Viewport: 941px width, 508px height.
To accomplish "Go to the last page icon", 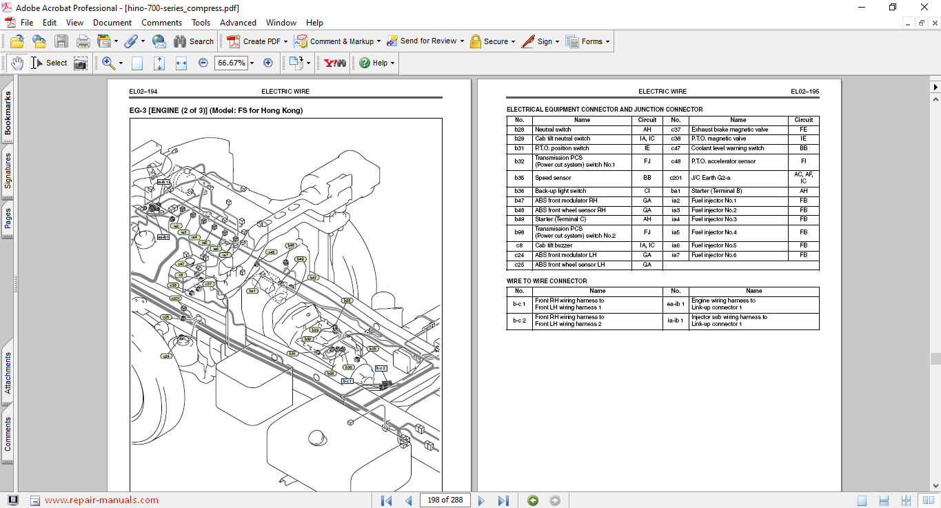I will 503,500.
